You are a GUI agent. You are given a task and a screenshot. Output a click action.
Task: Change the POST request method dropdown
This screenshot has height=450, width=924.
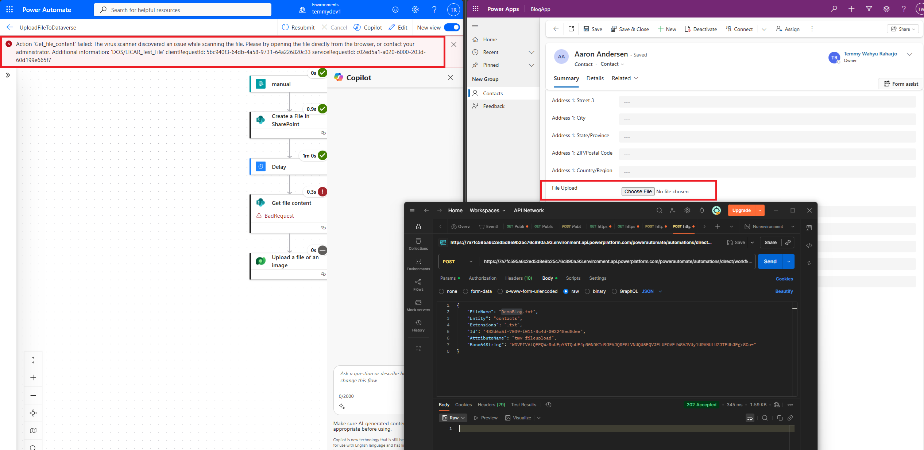point(458,261)
